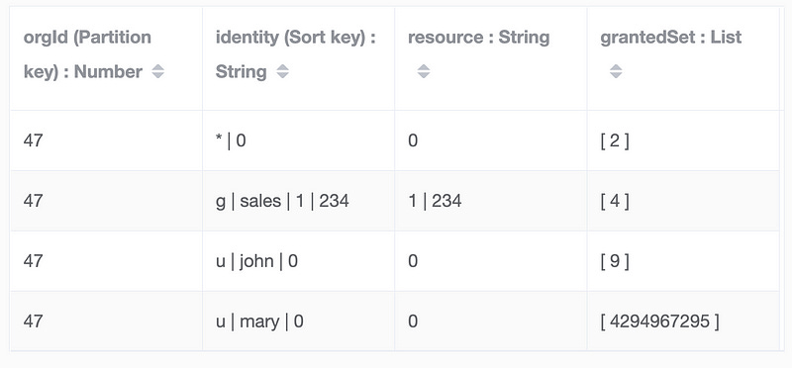792x368 pixels.
Task: Sort by resource String column
Action: pyautogui.click(x=424, y=71)
